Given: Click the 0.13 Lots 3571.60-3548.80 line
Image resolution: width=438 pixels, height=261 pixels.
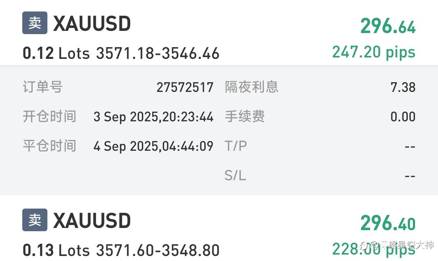Looking at the screenshot, I should click(121, 250).
